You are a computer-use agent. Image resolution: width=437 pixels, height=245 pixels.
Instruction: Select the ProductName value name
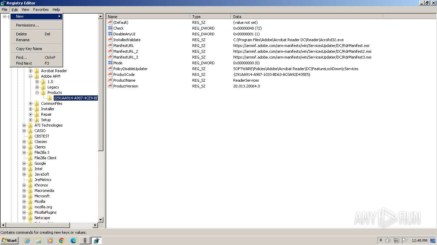(x=124, y=80)
